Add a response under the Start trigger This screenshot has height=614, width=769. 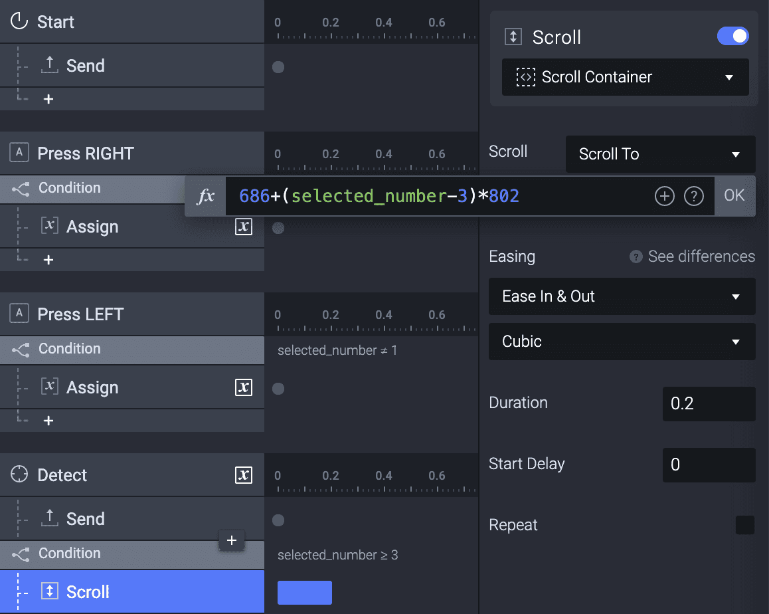tap(48, 99)
